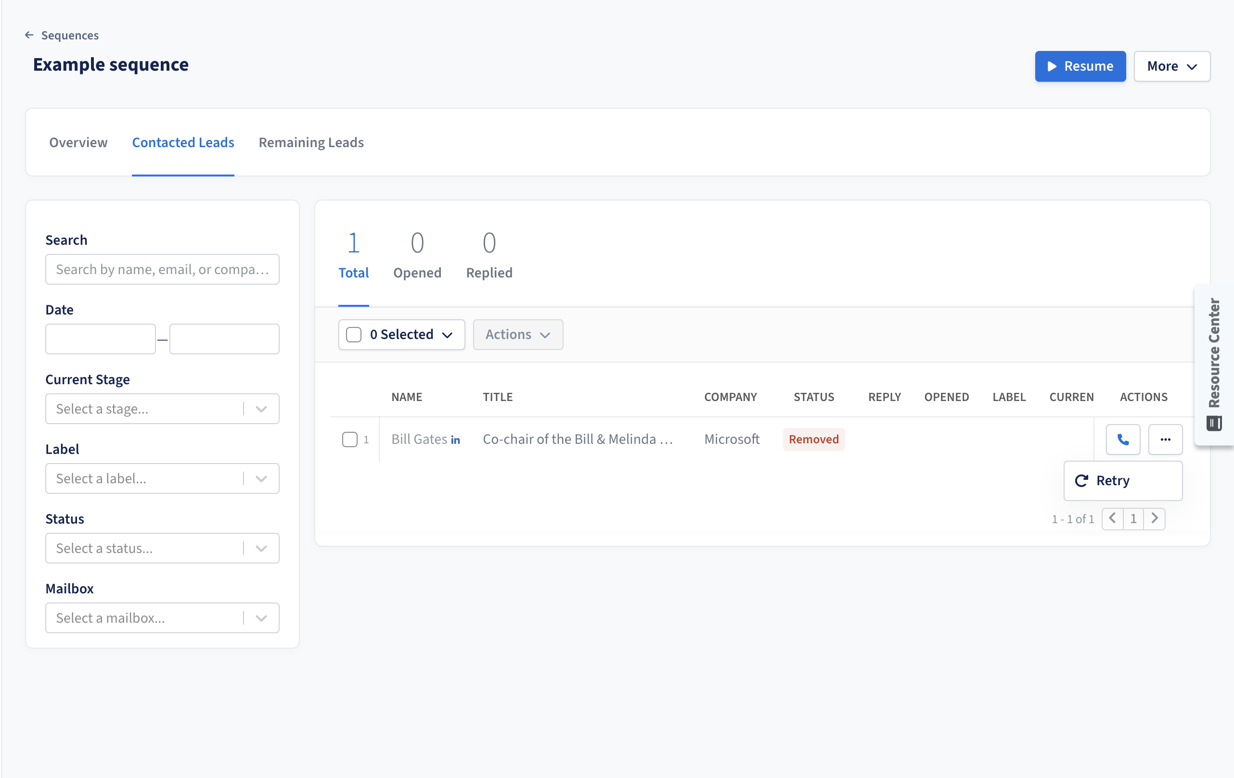The height and width of the screenshot is (778, 1234).
Task: Select page 1 in pagination
Action: point(1133,518)
